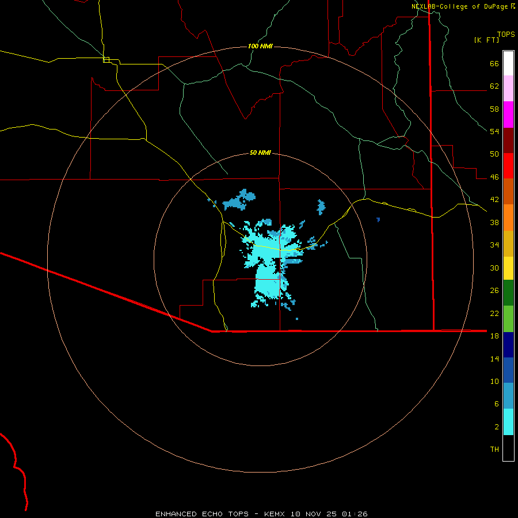Click the lone dark blue echo near the 50 NMI ring
This screenshot has width=518, height=518.
coord(378,219)
